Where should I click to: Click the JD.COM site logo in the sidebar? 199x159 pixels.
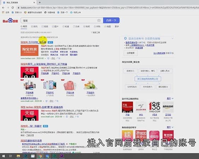[x=141, y=107]
